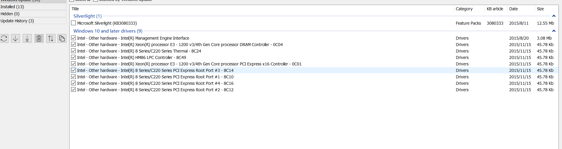Image resolution: width=562 pixels, height=149 pixels.
Task: Select the Root Port #3 - 8C14 title
Action: pos(155,70)
